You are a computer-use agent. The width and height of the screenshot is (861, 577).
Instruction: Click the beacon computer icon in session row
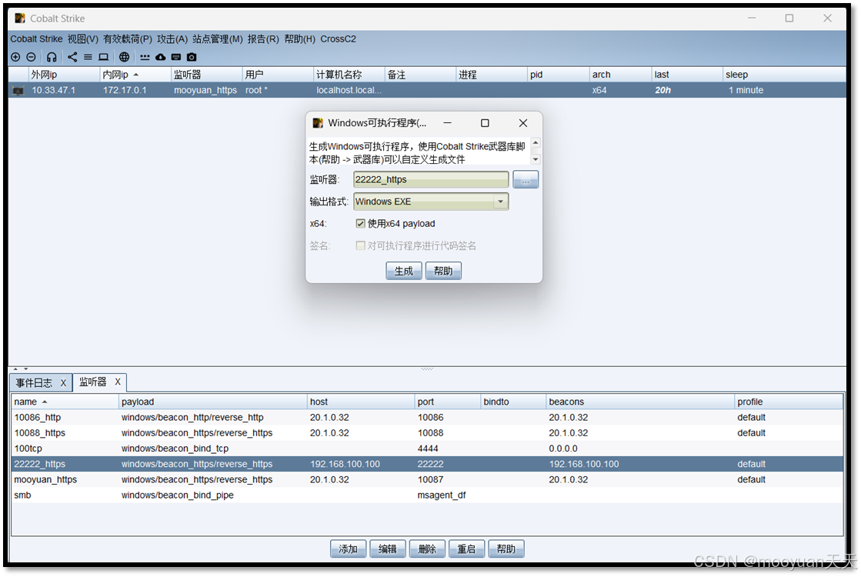pyautogui.click(x=18, y=91)
